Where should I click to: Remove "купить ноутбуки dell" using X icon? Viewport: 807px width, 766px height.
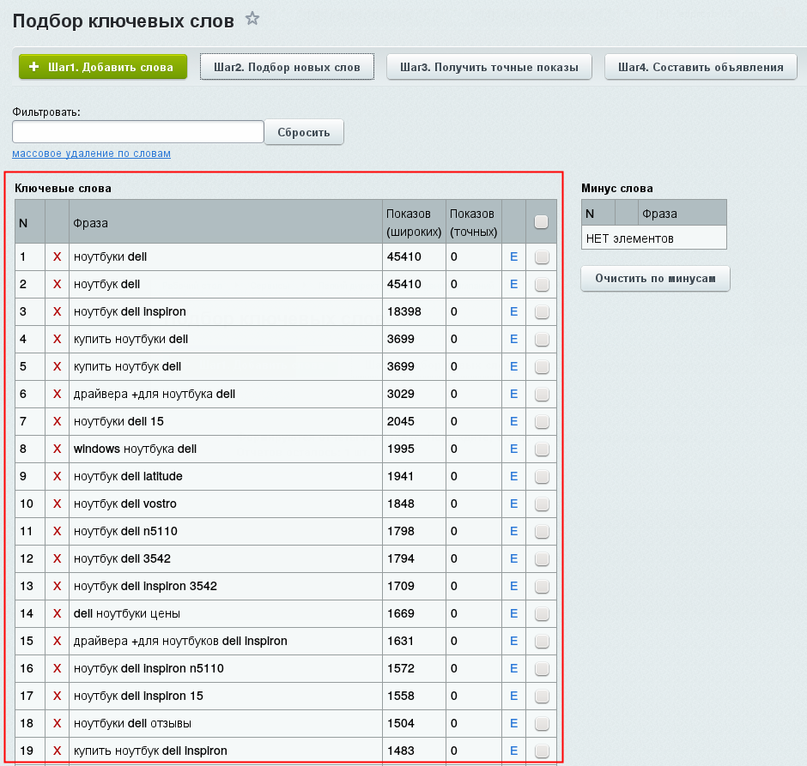pos(58,339)
